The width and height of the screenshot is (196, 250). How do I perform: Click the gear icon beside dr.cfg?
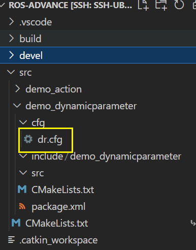click(28, 139)
